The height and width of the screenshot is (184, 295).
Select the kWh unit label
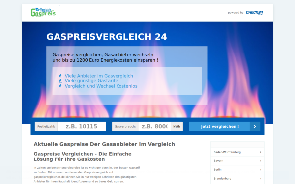tap(177, 127)
